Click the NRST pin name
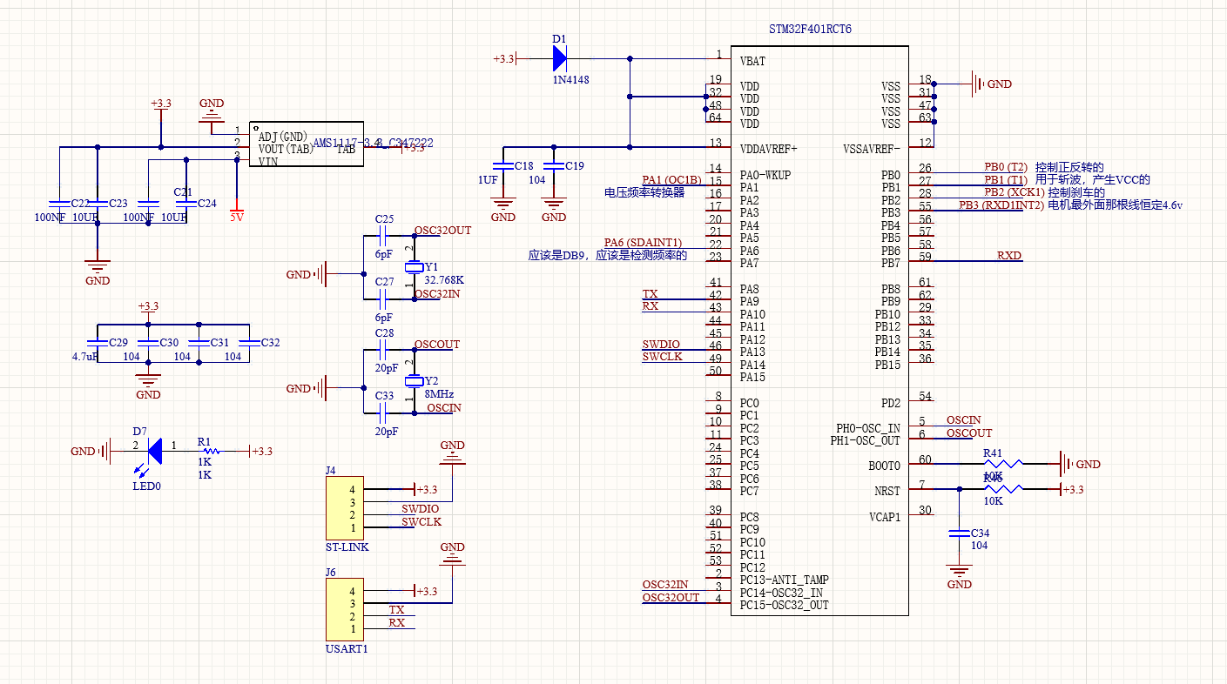Screen dimensions: 1227x684 (887, 491)
